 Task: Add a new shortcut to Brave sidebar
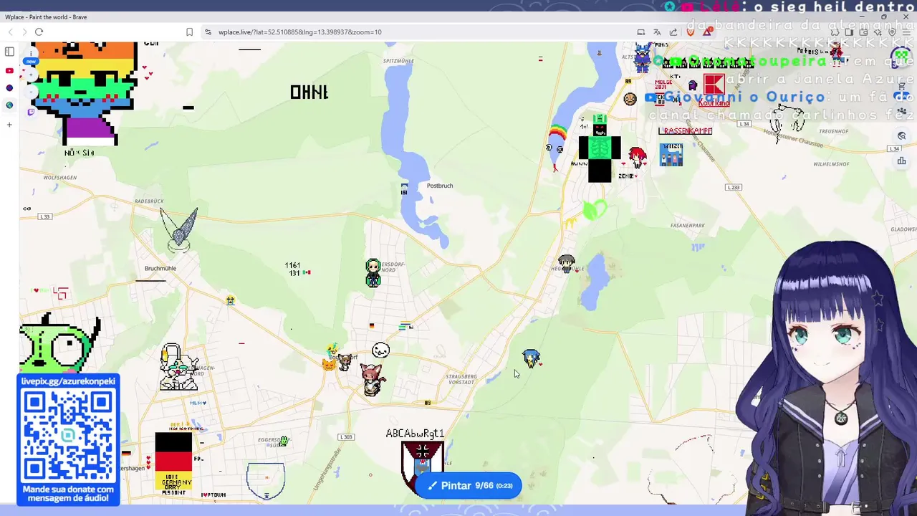(9, 125)
